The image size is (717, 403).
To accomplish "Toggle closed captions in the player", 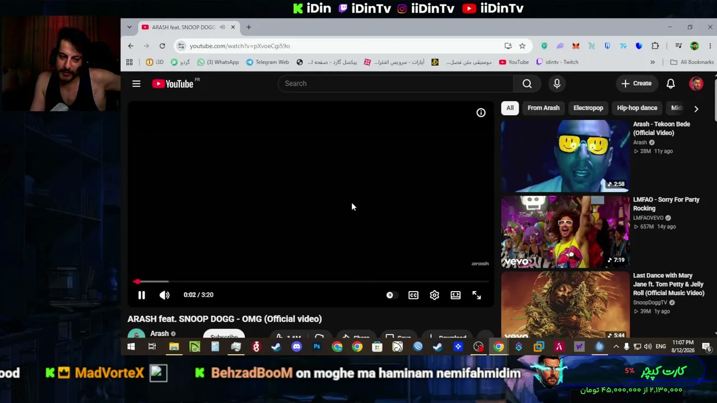I will click(x=413, y=295).
